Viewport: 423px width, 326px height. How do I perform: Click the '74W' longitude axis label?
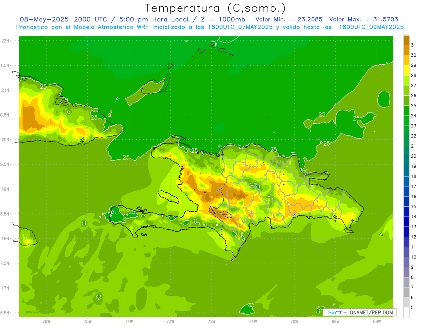coord(129,321)
